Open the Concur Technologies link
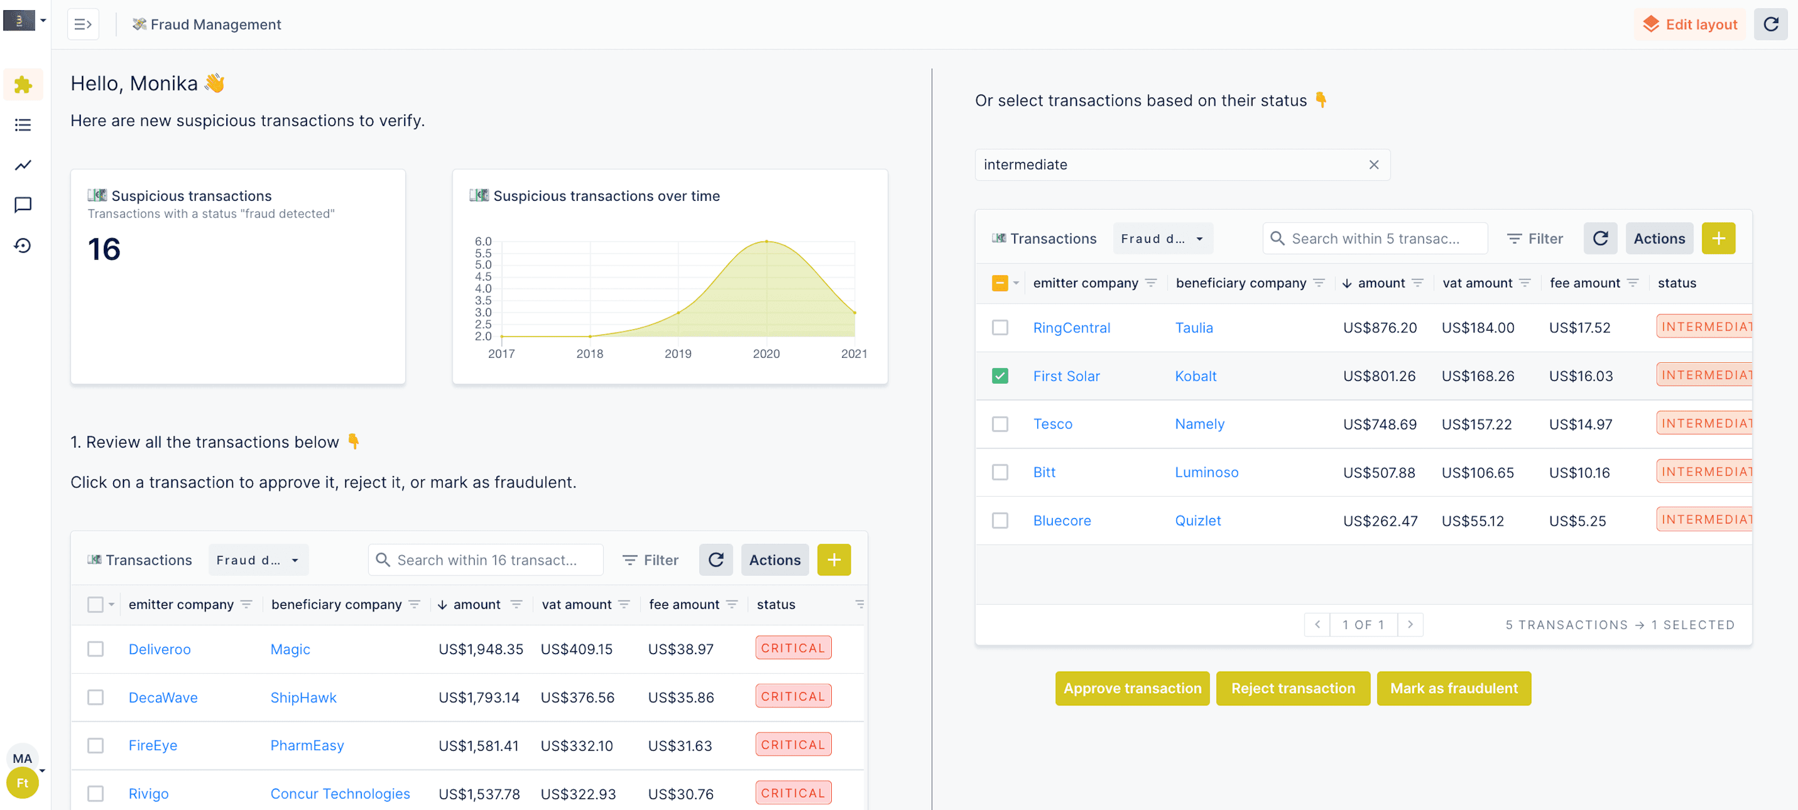Viewport: 1798px width, 810px height. (340, 793)
